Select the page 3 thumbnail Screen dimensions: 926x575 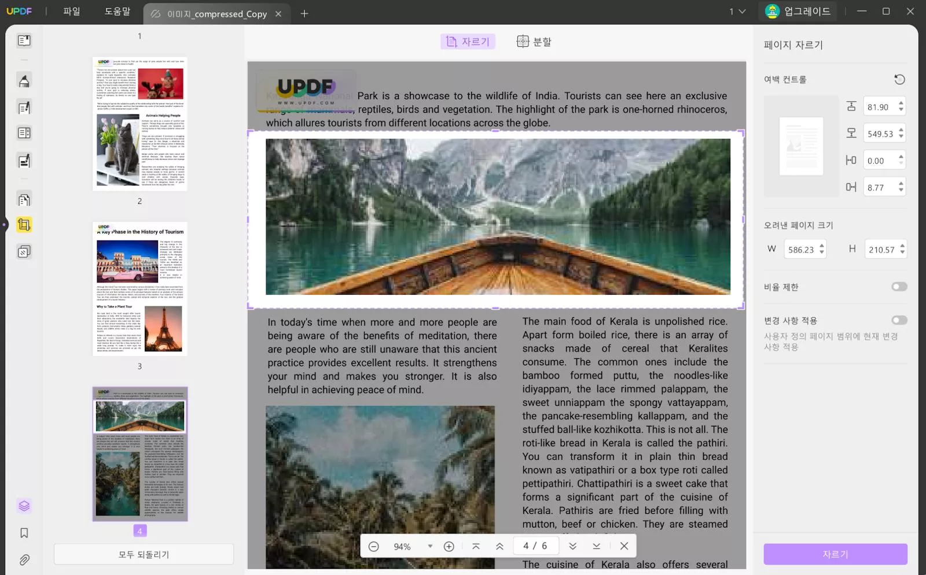[x=140, y=289]
